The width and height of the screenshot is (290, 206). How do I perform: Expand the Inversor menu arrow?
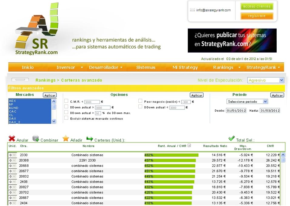coord(82,67)
